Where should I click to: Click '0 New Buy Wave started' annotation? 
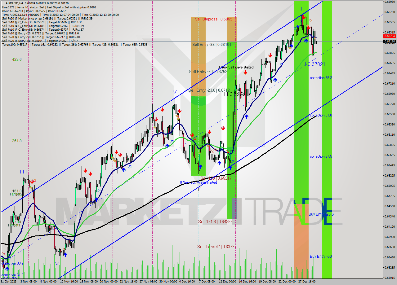[198, 182]
